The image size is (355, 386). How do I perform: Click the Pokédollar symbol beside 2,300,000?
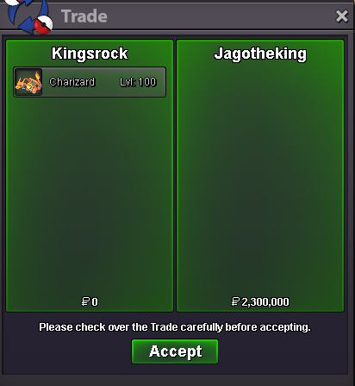[235, 301]
